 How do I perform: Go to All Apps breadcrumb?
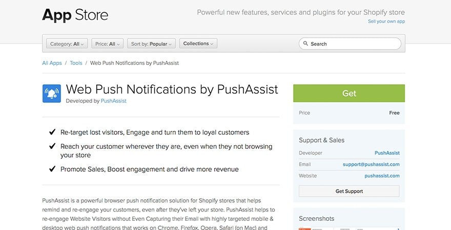(52, 63)
